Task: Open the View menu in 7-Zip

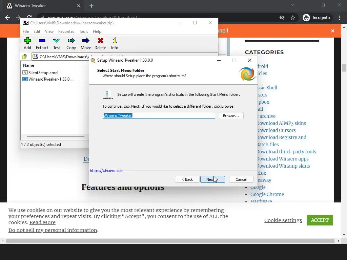Action: click(49, 31)
